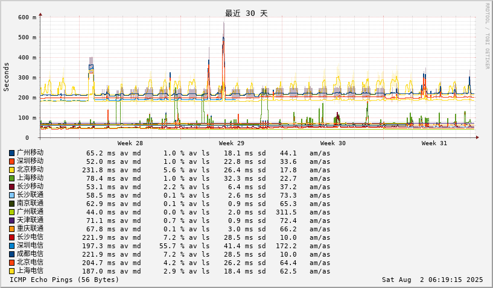The image size is (493, 288).
Task: Click the 重庆联通 legend label
Action: [30, 229]
